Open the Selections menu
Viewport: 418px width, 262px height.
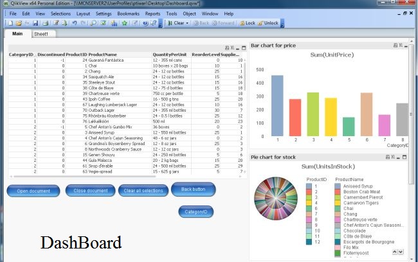60,13
